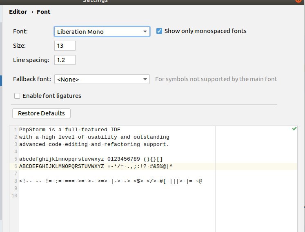Click the highlighted uppercase alphabet line
This screenshot has height=232, width=305.
point(96,166)
